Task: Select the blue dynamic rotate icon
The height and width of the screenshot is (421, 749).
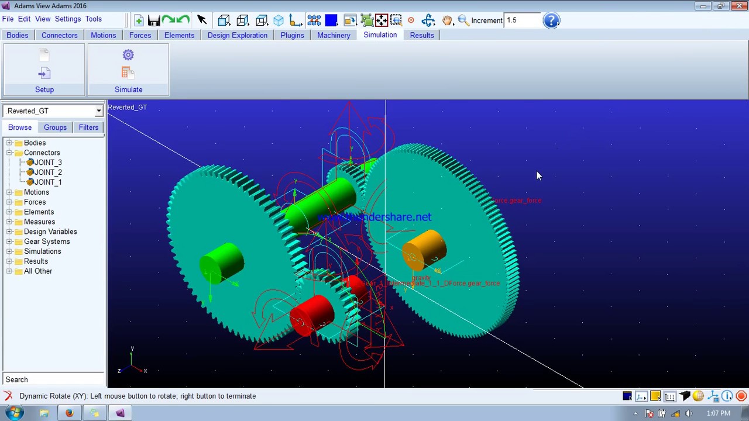Action: pos(428,20)
